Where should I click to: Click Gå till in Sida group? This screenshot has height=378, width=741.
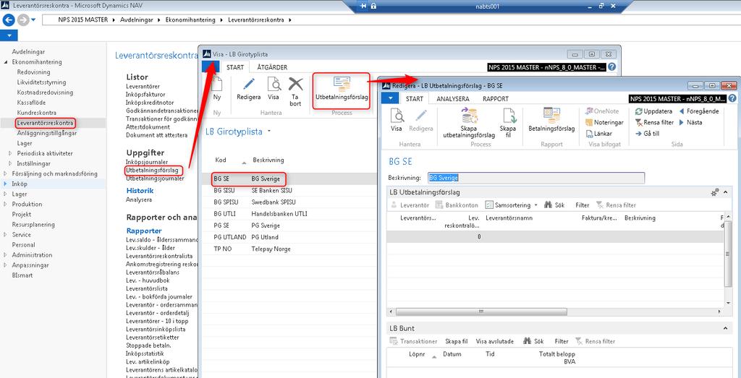click(x=647, y=134)
